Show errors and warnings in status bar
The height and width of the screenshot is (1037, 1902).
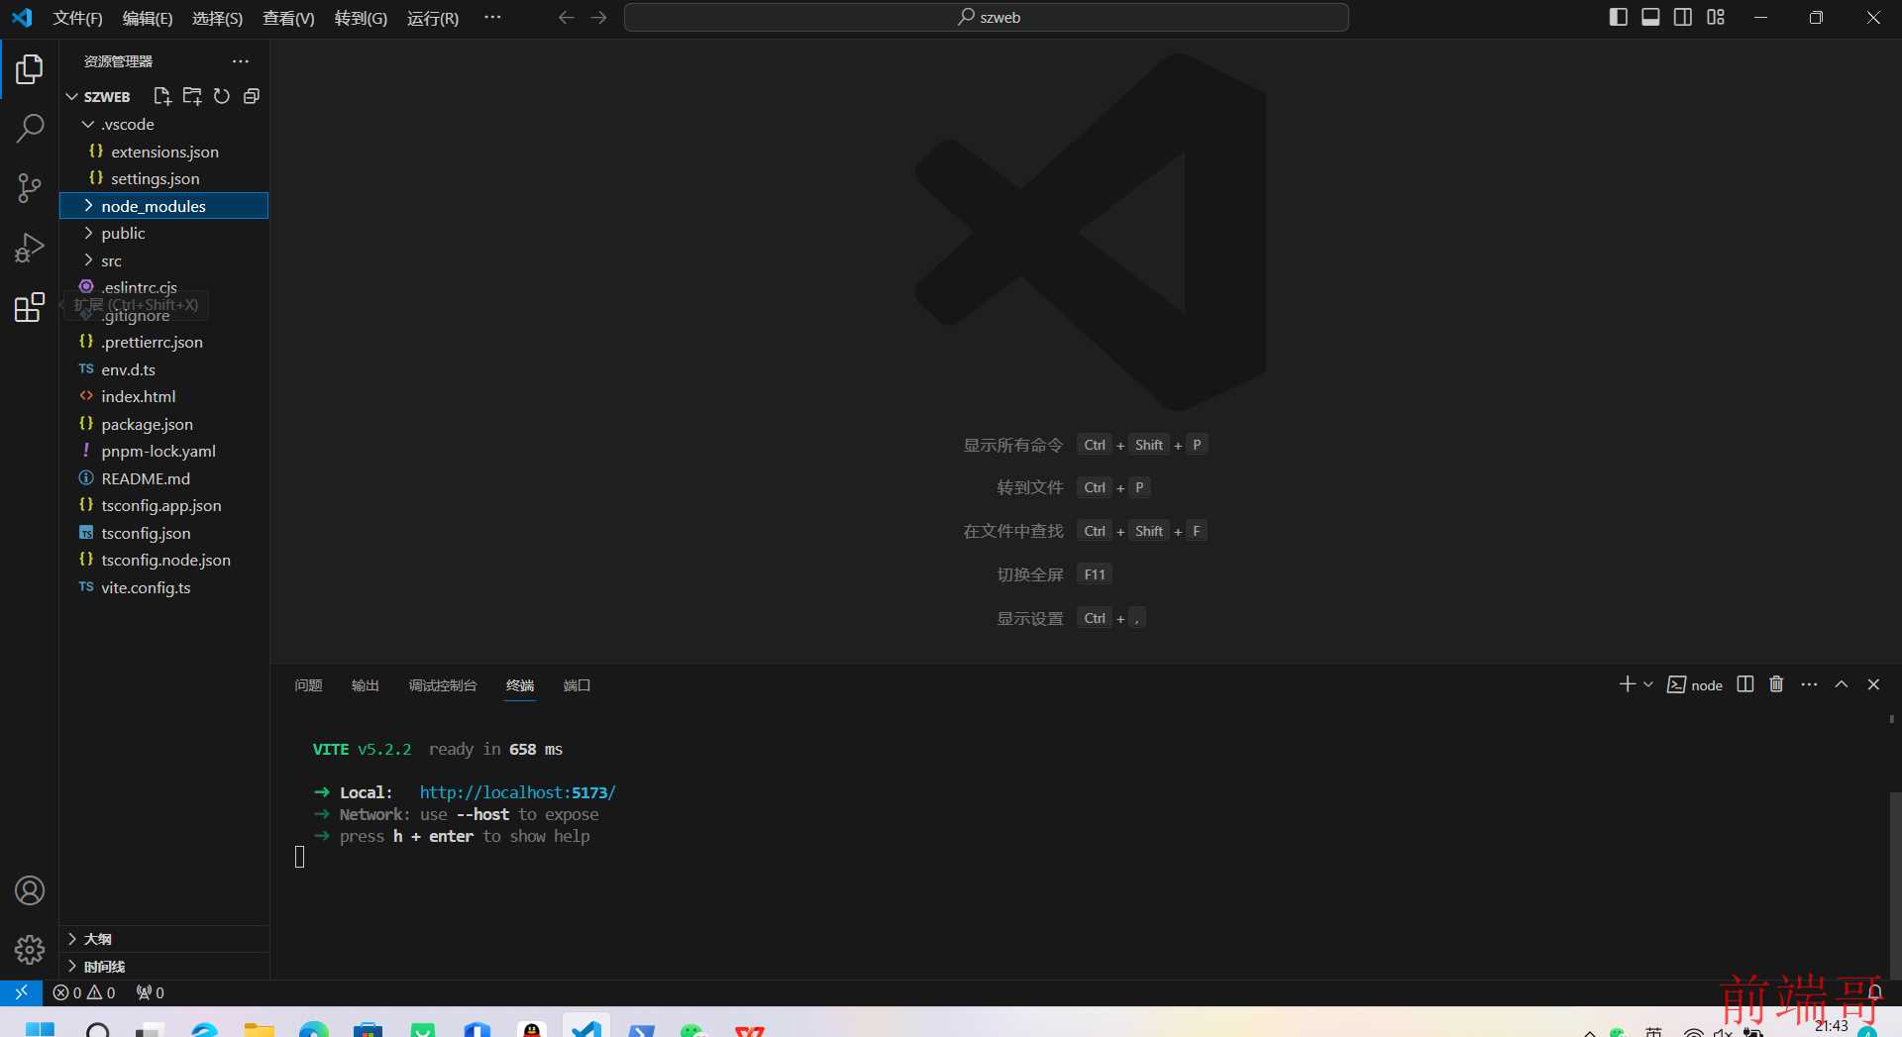[x=84, y=992]
